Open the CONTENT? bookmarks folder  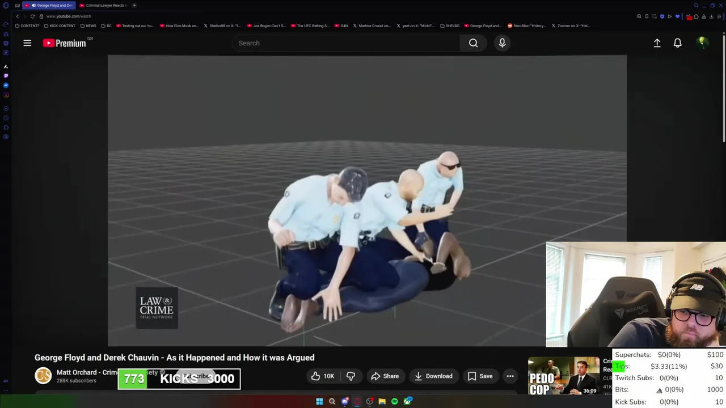click(x=27, y=25)
